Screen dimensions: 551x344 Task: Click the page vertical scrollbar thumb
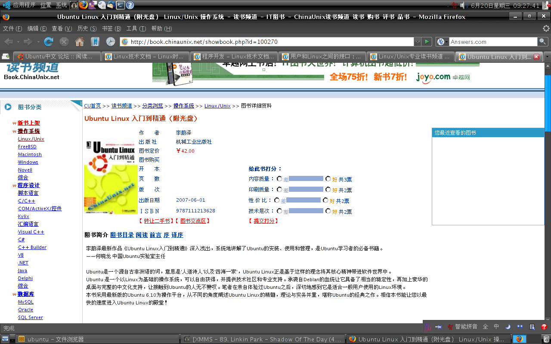pos(548,102)
